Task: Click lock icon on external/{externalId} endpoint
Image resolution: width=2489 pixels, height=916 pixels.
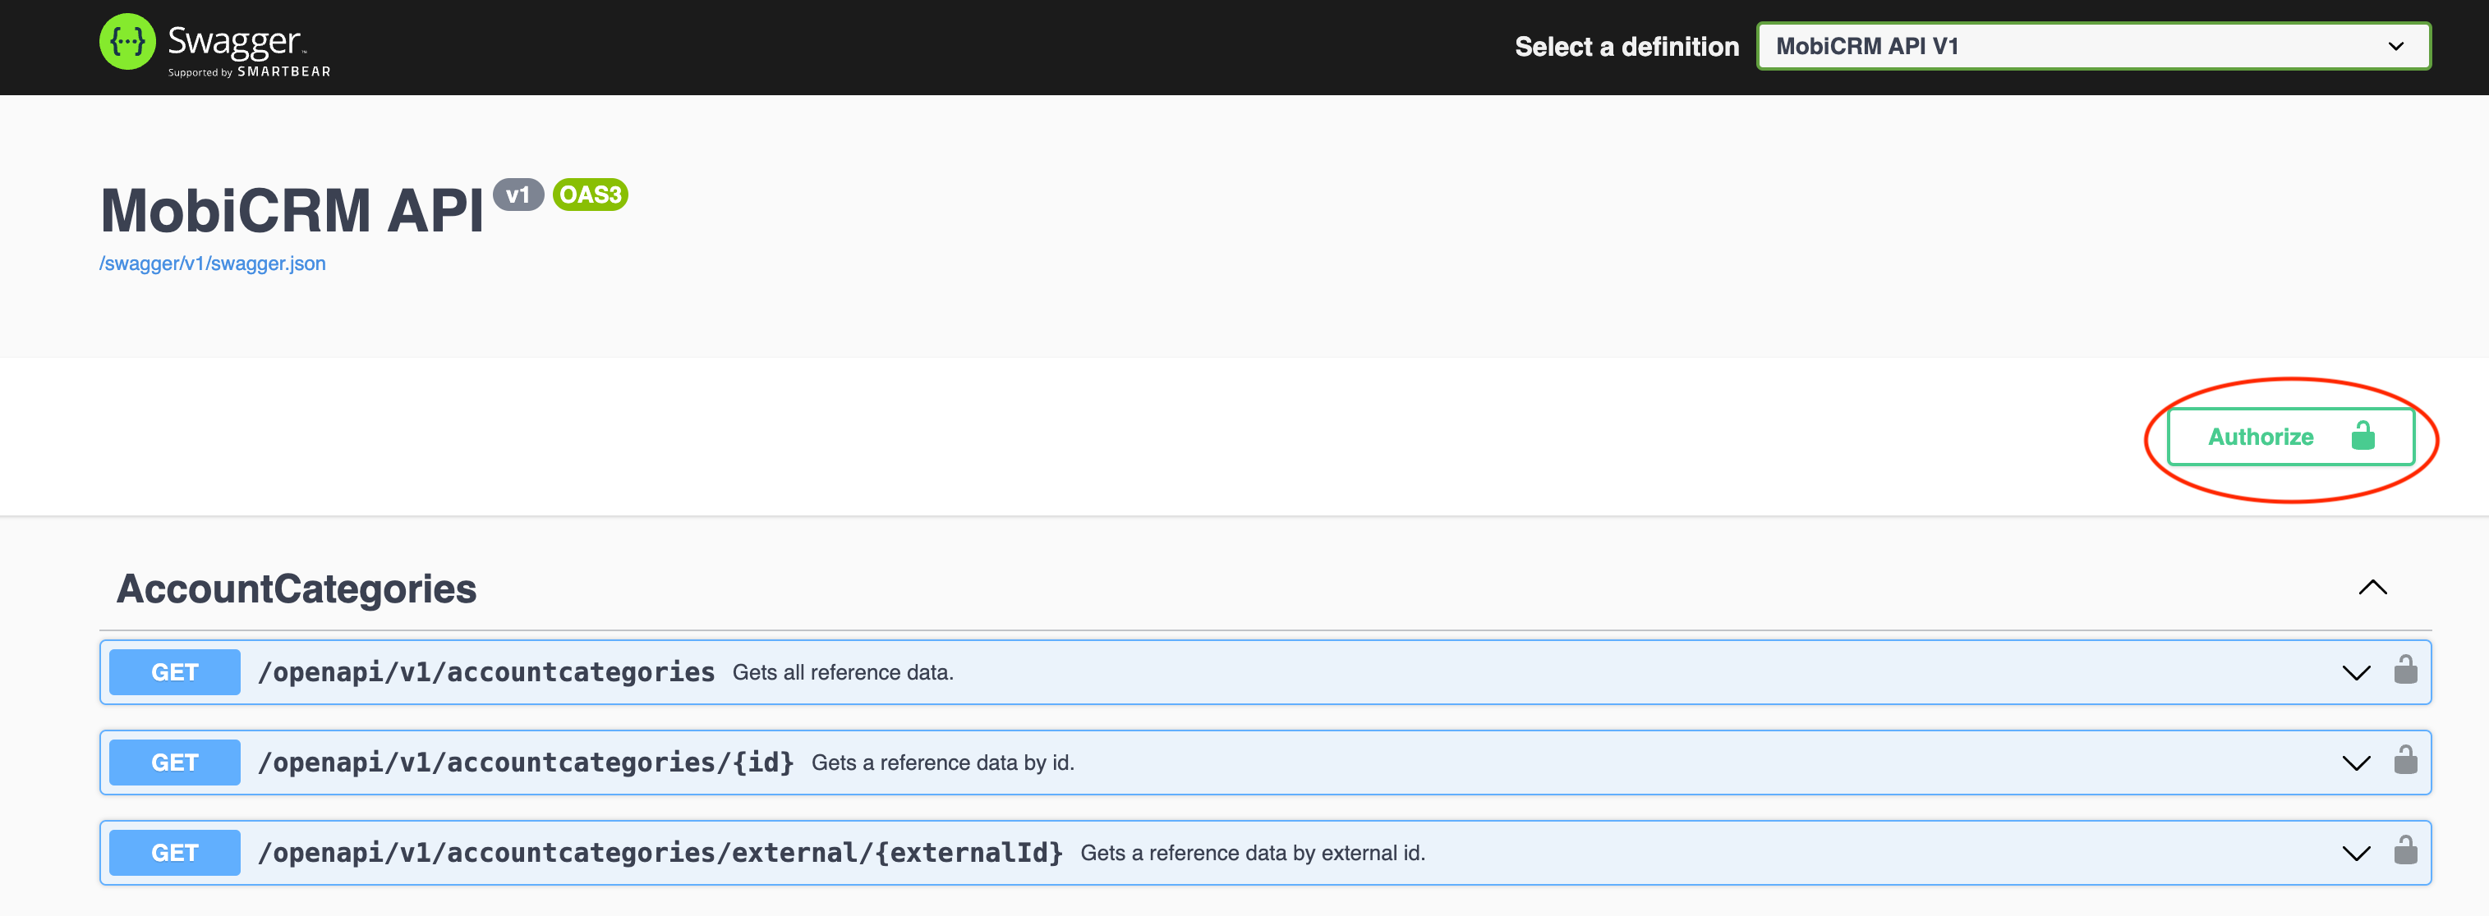Action: [x=2405, y=850]
